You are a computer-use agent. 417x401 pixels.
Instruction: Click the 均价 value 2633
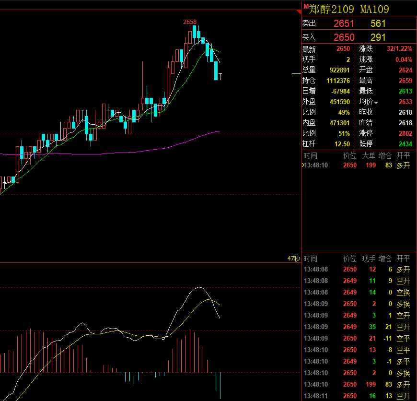(x=405, y=102)
